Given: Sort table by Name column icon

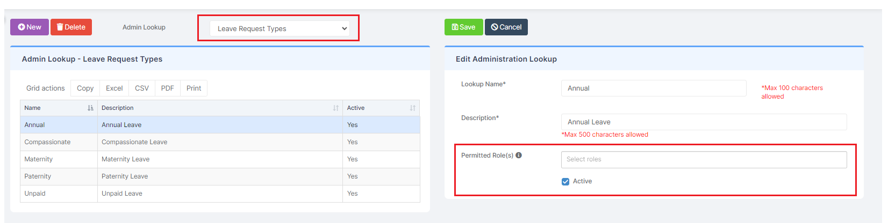Looking at the screenshot, I should (x=90, y=108).
